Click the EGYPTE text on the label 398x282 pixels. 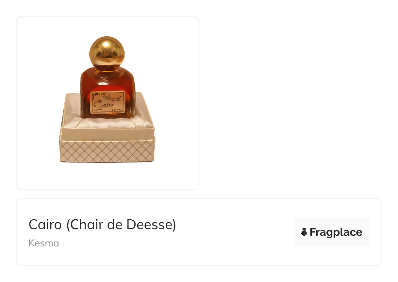117,111
